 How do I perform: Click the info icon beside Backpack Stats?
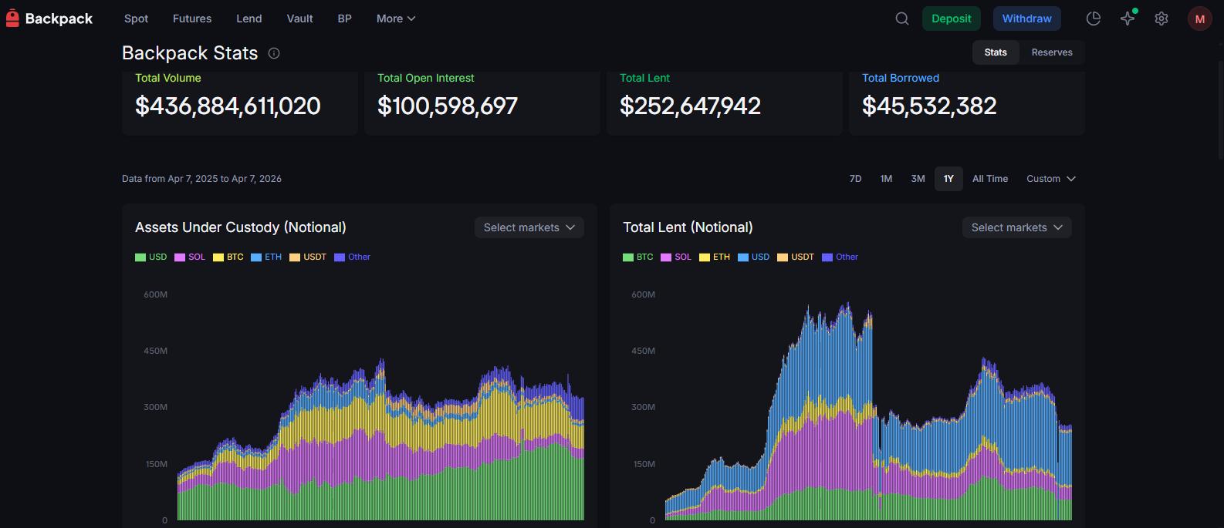[274, 53]
